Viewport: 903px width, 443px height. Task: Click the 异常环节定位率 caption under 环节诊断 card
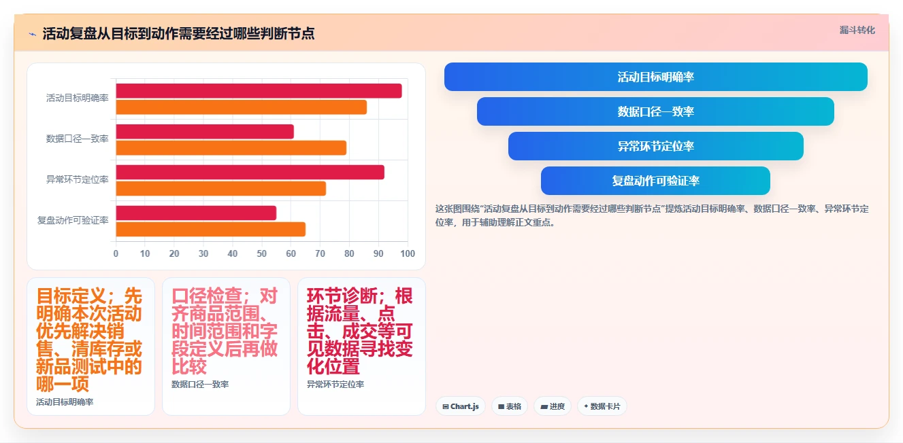335,385
